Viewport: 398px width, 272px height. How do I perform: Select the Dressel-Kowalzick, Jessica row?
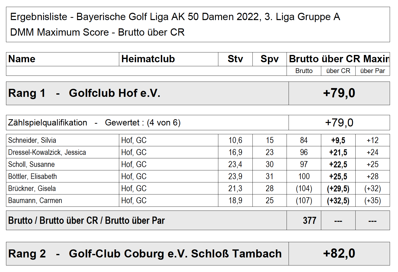(198, 152)
